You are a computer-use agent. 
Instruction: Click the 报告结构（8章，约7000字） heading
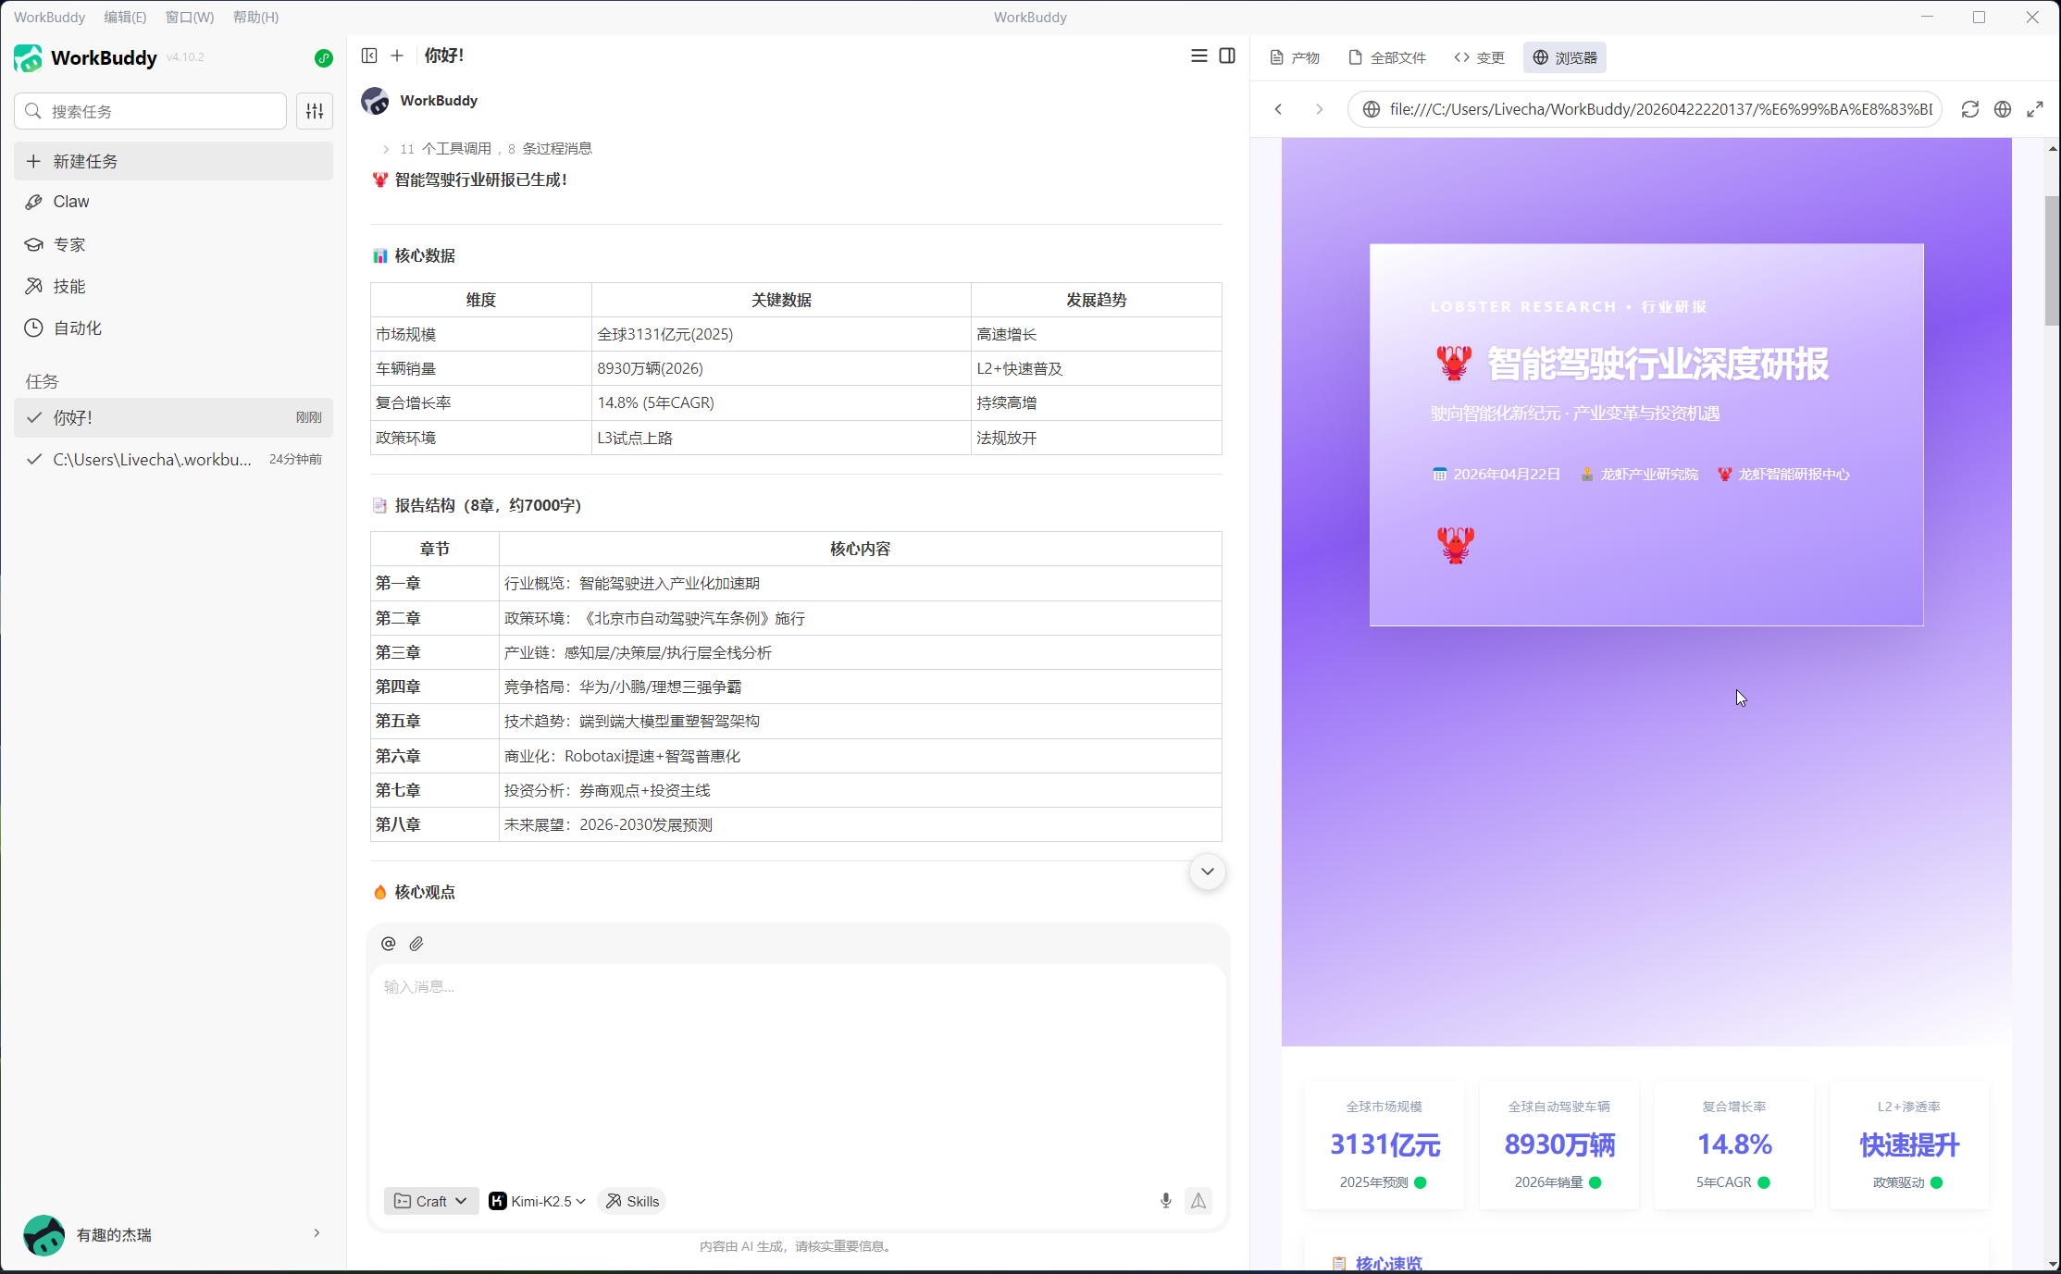(488, 505)
